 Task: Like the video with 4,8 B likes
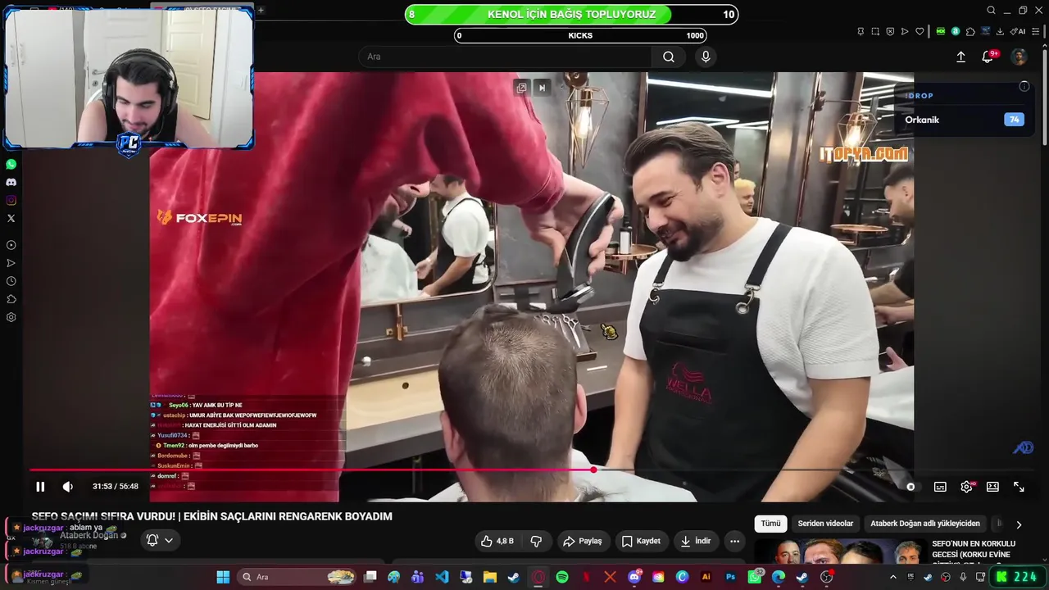point(497,541)
